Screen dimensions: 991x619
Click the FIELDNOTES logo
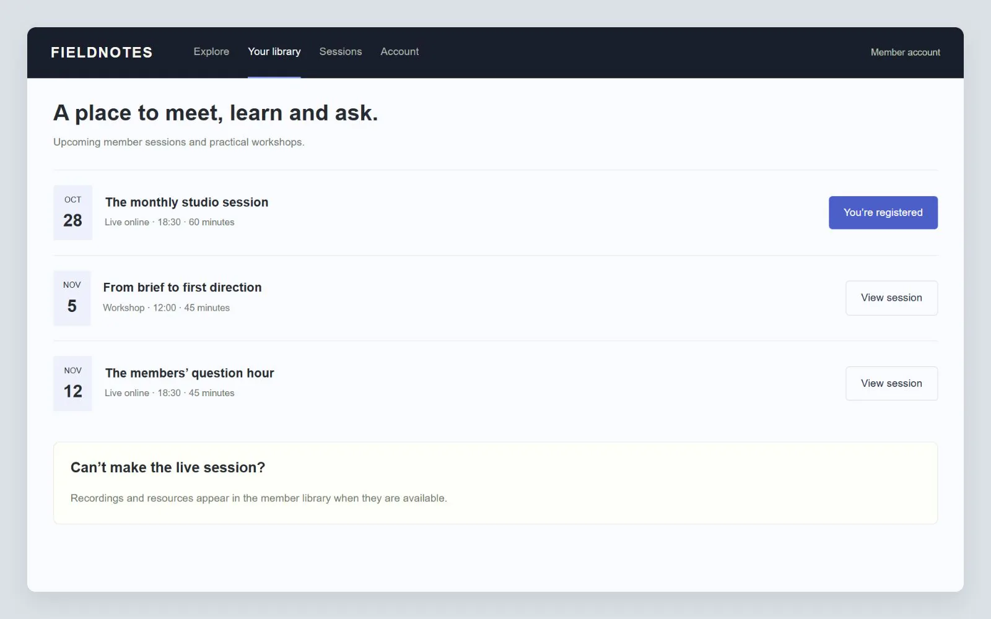click(x=102, y=53)
